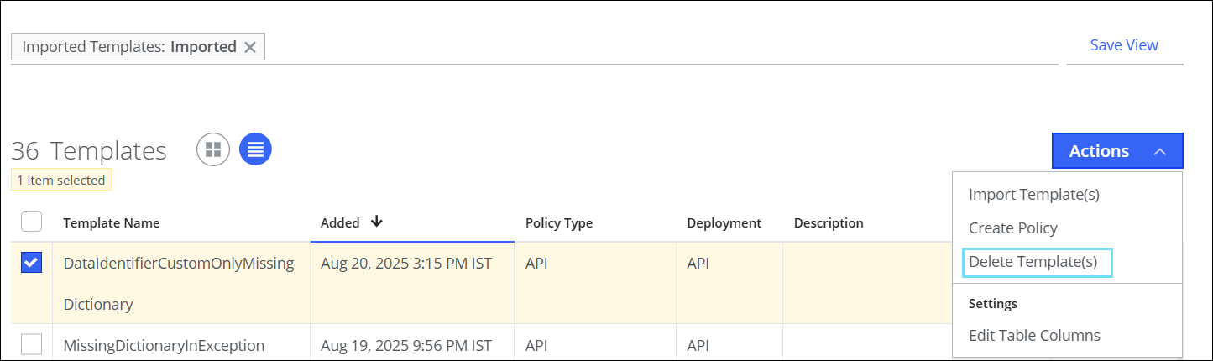The width and height of the screenshot is (1213, 361).
Task: Open Edit Table Columns setting
Action: click(x=1033, y=336)
